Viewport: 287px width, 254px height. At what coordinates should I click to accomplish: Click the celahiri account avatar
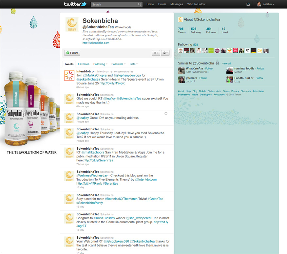point(259,4)
